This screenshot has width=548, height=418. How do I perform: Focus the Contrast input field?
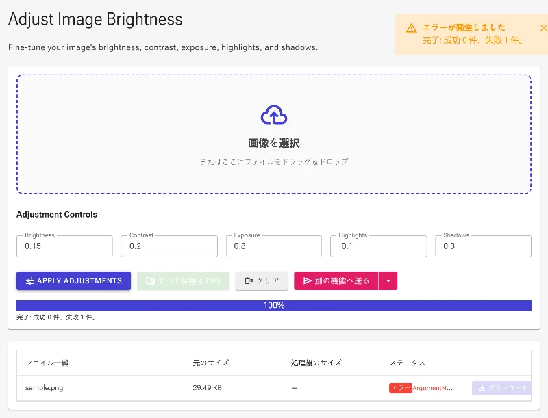click(x=169, y=246)
